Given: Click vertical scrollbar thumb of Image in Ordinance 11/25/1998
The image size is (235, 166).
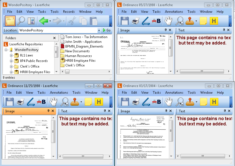Looking at the screenshot, I should 53,132.
